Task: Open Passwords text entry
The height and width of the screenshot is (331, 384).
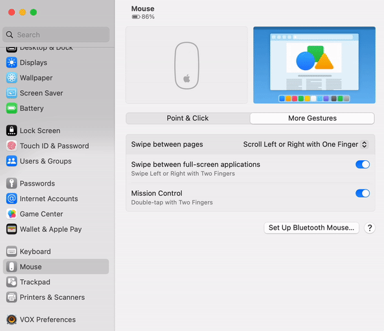Action: (x=37, y=183)
